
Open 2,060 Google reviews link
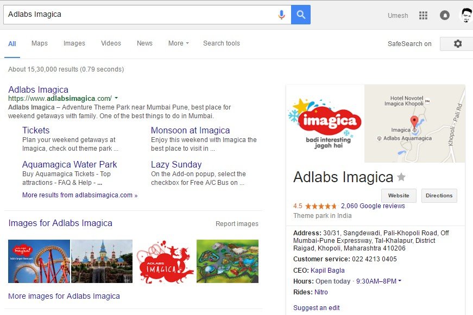coord(373,206)
